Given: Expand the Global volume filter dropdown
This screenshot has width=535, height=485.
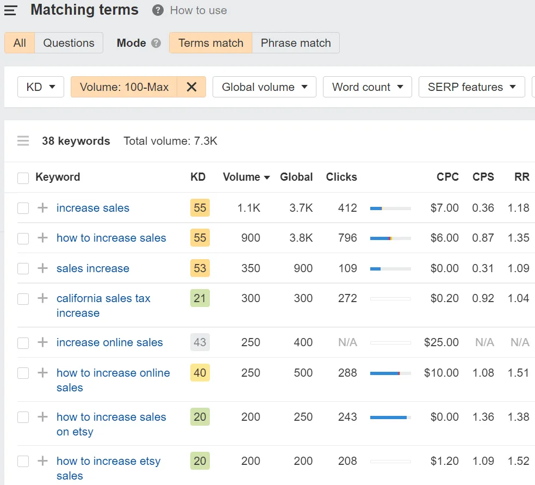Looking at the screenshot, I should point(264,87).
